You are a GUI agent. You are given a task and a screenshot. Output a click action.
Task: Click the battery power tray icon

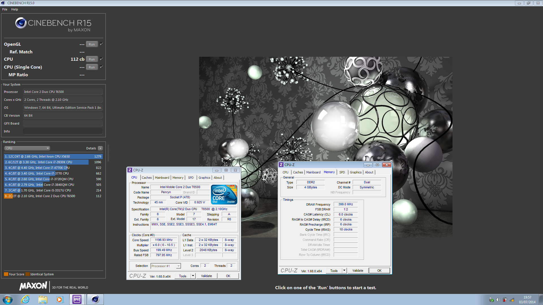[505, 300]
